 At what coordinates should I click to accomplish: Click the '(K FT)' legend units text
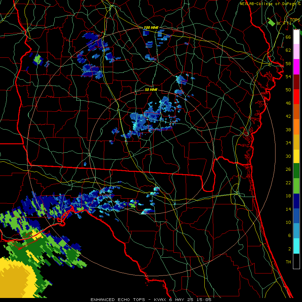284,23
